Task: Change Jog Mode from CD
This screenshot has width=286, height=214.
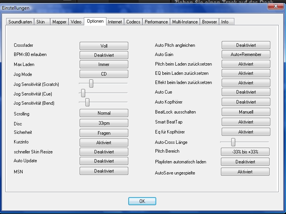Action: click(x=104, y=74)
